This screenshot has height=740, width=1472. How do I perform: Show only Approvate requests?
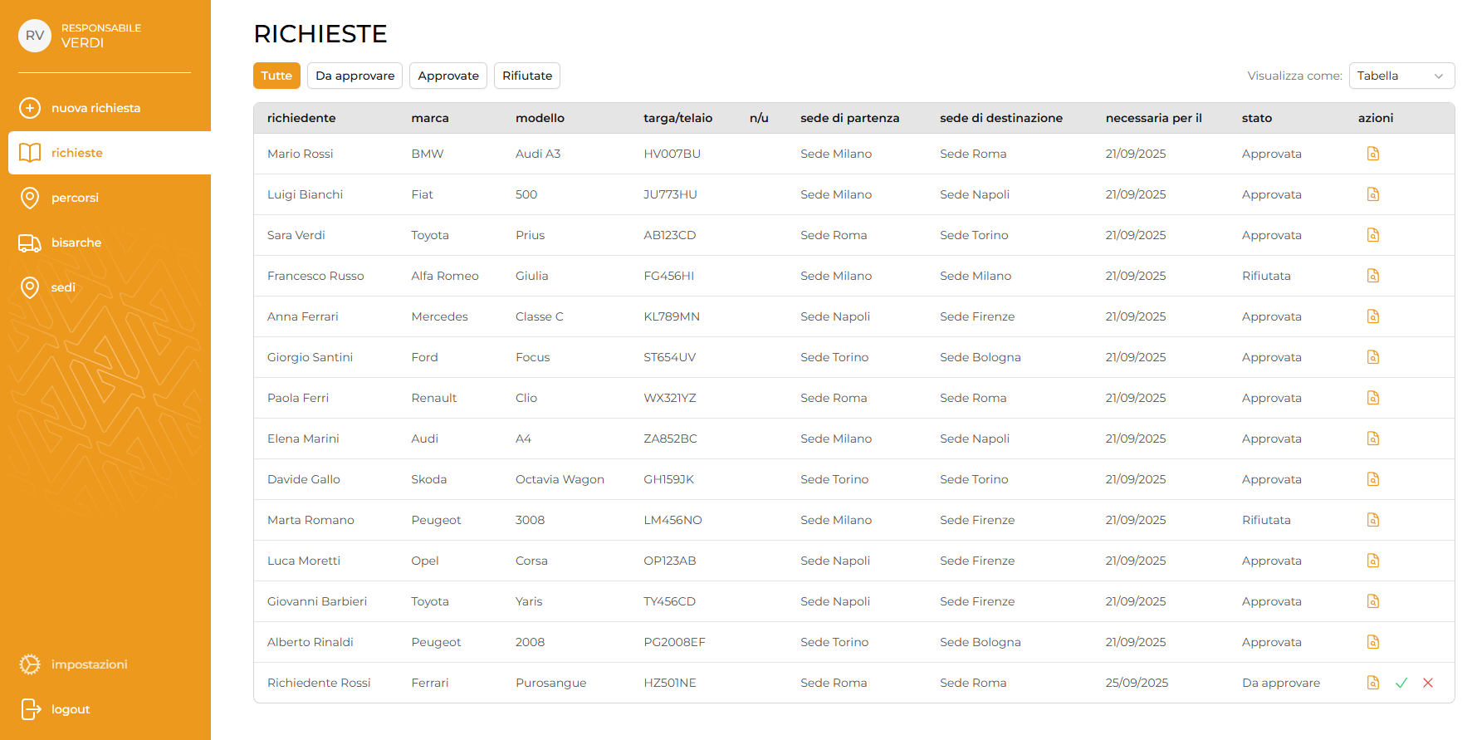(448, 76)
